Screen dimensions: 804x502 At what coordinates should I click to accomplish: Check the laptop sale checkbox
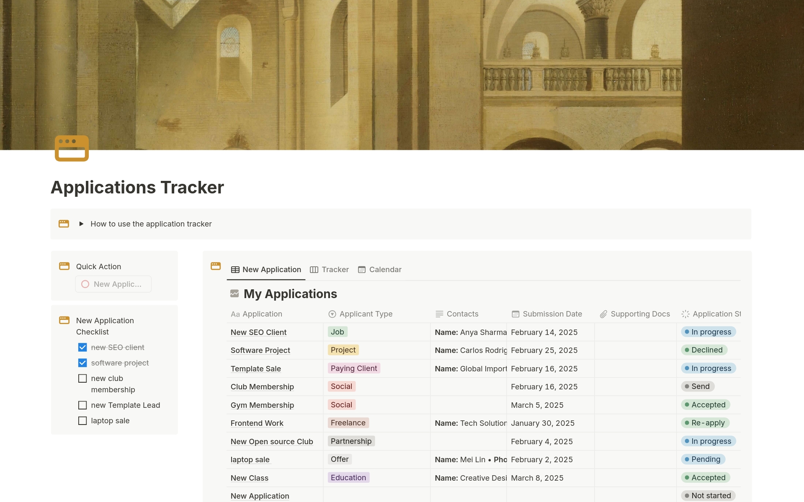tap(82, 421)
